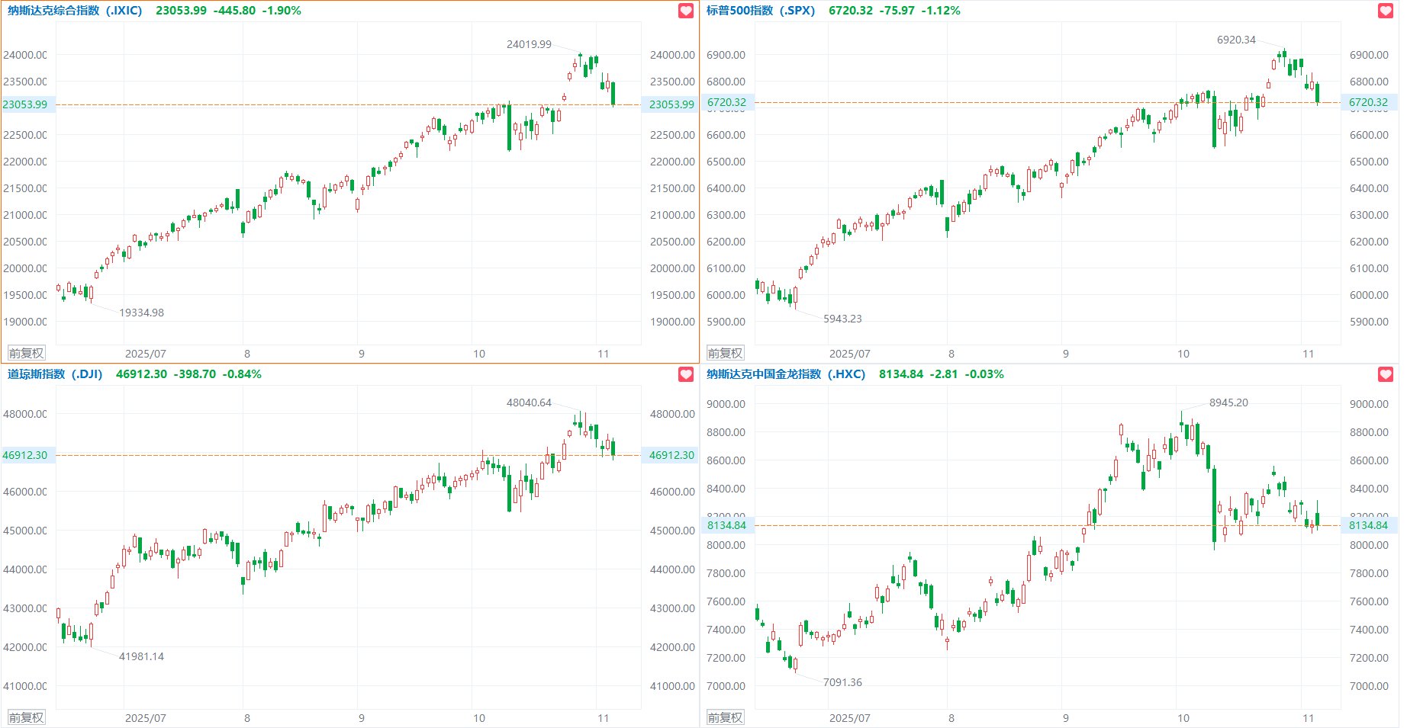
Task: Select the 6920.34 peak label on the S&P chart
Action: [x=1236, y=40]
